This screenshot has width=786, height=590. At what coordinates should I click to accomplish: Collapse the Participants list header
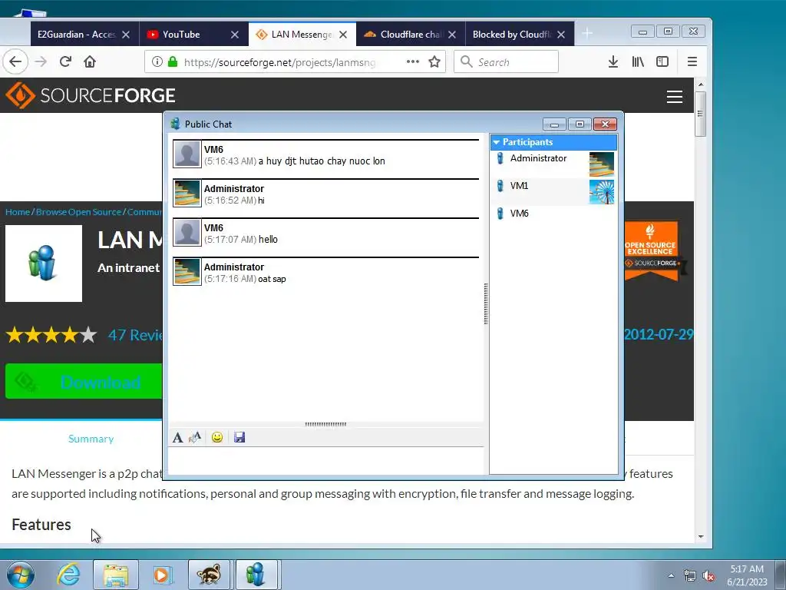click(553, 142)
